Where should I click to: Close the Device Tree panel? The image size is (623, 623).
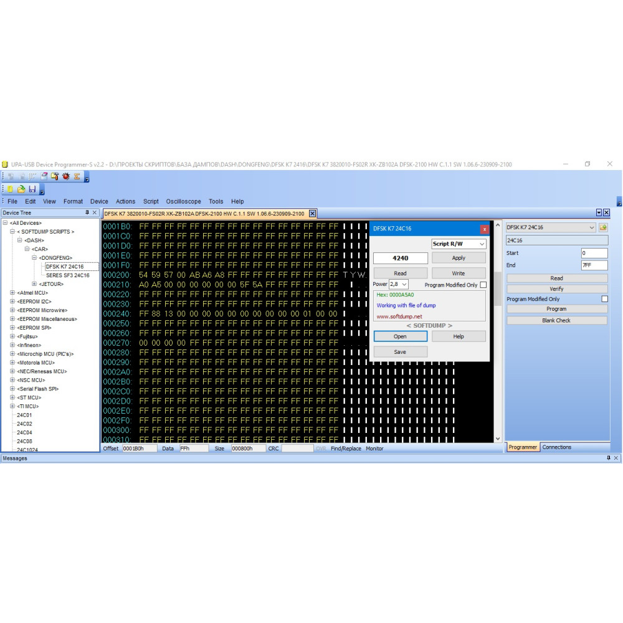95,212
